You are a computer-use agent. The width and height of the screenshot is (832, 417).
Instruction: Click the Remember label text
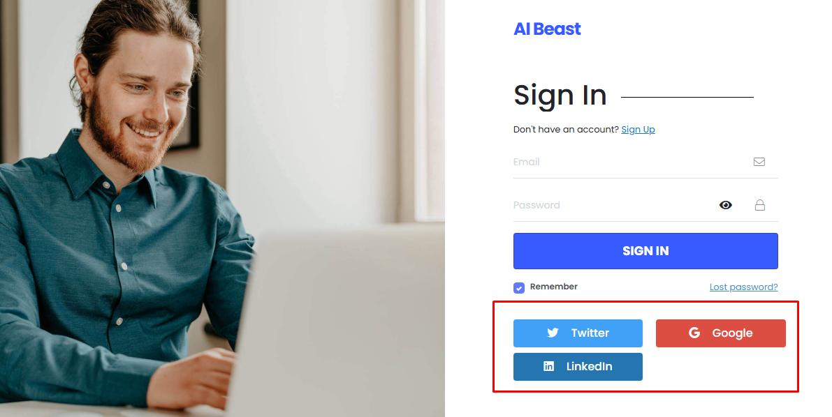[x=554, y=287]
